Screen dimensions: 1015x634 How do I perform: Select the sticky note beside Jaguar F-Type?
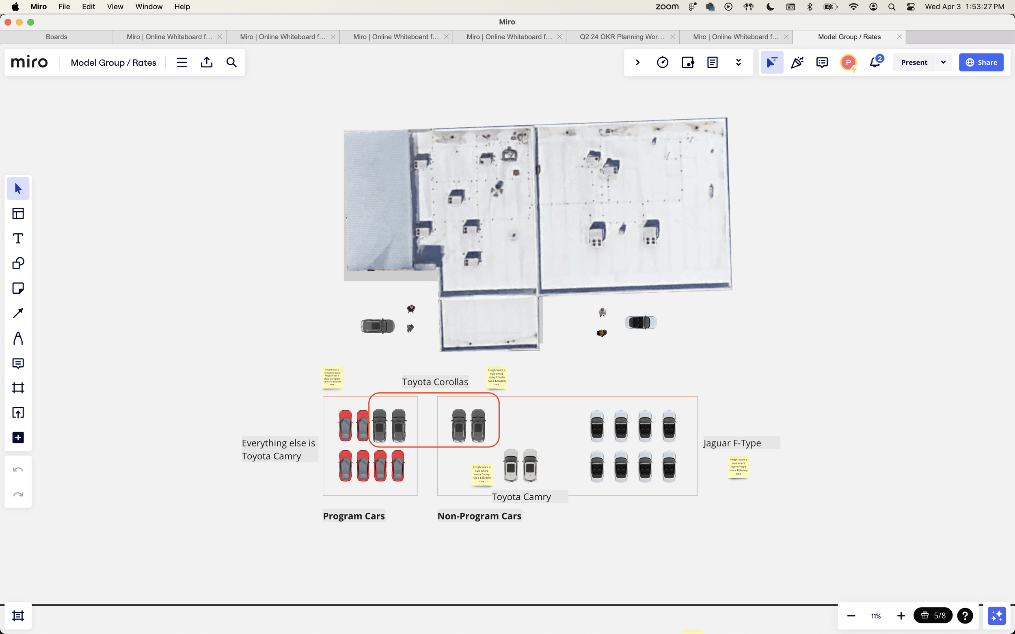739,467
